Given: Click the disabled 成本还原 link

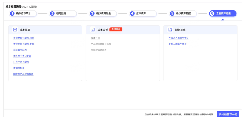Looking at the screenshot, I should [95, 38].
